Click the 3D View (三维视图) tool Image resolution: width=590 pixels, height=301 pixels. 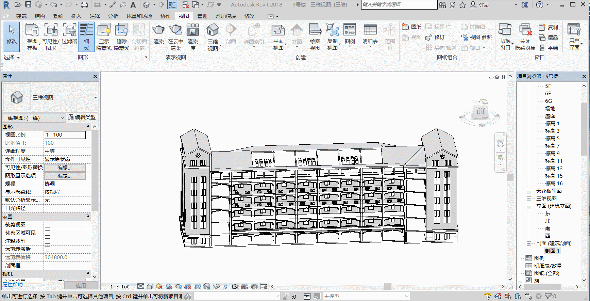point(213,37)
